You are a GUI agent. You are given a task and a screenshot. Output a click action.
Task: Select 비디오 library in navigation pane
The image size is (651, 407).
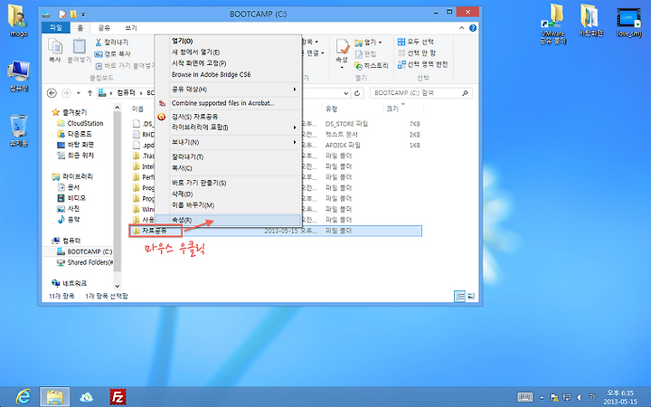click(x=71, y=198)
